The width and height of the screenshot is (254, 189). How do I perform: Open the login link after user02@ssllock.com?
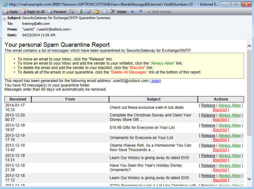pos(156,81)
